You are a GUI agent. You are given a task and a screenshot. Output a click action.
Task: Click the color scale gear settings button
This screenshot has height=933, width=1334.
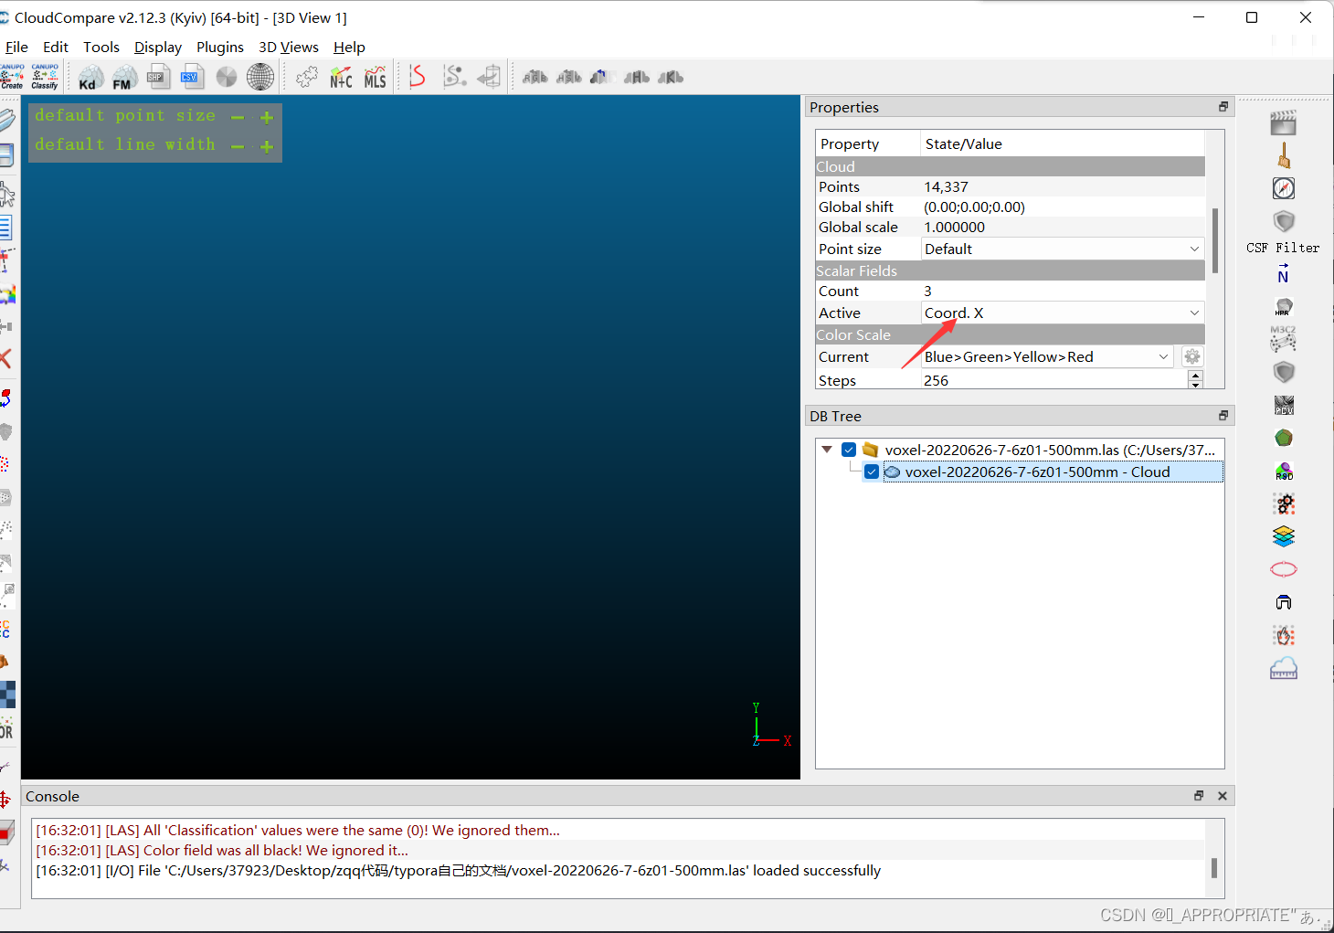(1192, 356)
